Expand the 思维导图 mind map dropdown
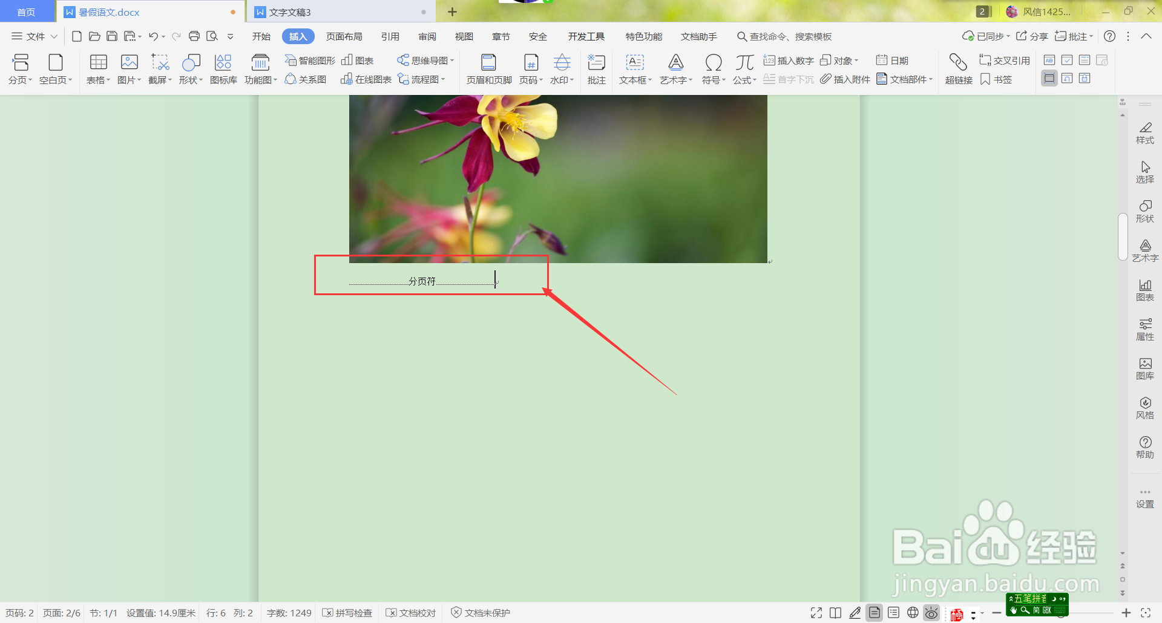This screenshot has height=623, width=1162. pos(452,60)
